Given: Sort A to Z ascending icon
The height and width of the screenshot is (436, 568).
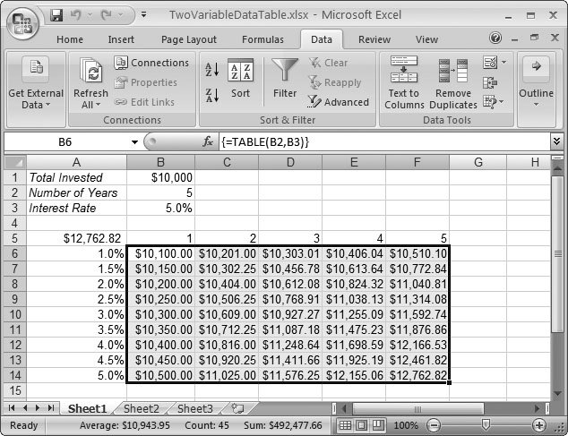Looking at the screenshot, I should 212,70.
